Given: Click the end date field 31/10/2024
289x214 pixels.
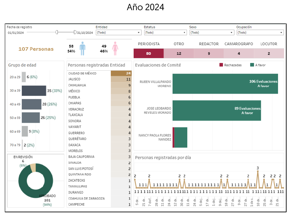Looking at the screenshot, I should [x=85, y=33].
